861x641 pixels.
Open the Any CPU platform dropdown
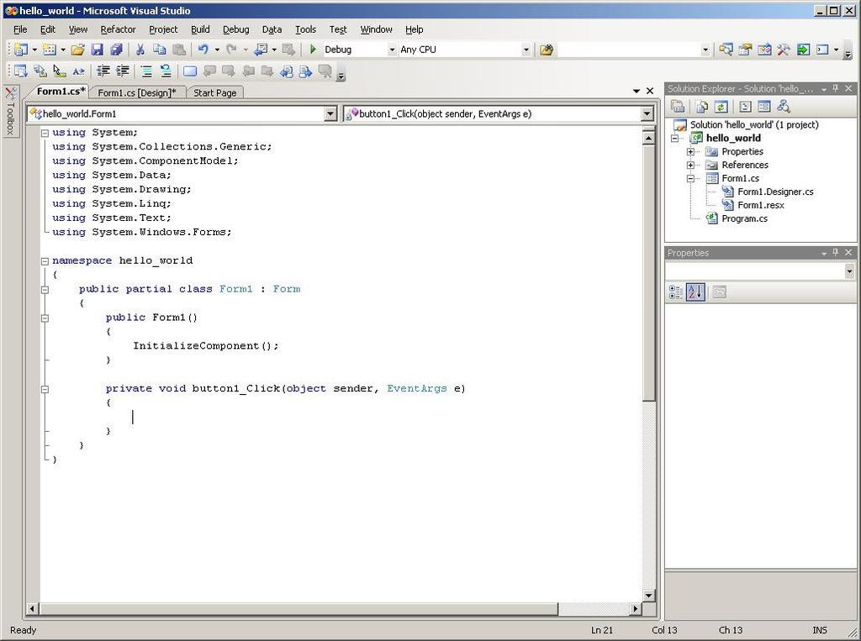[x=526, y=50]
